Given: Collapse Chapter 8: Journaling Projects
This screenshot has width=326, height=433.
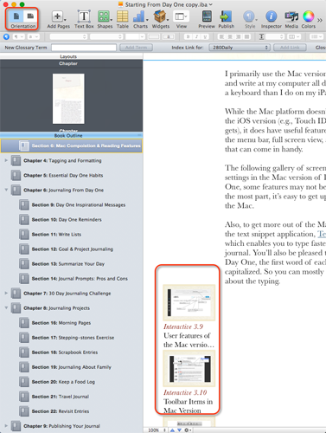Looking at the screenshot, I should coord(6,308).
